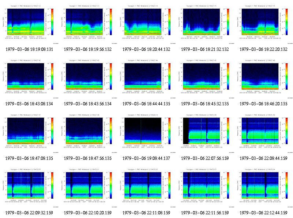Image resolution: width=293 pixels, height=218 pixels.
Task: Open the 18:22:20.132 spectrogram thumbnail
Action: tap(264, 25)
